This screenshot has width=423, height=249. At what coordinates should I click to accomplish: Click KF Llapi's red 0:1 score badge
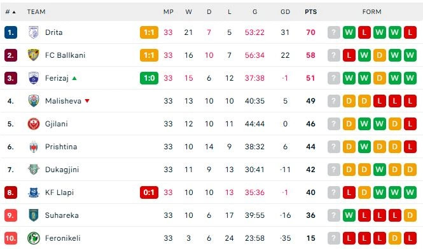point(149,192)
